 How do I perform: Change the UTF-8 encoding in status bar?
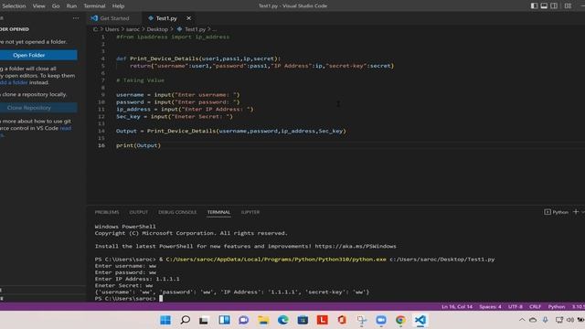click(x=516, y=307)
